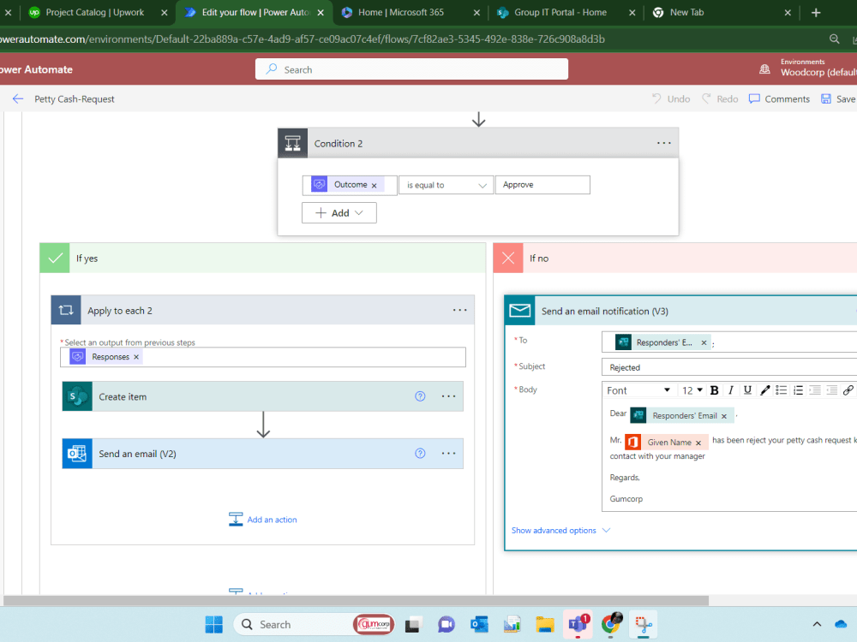Open the font size 12 dropdown
857x642 pixels.
tap(692, 390)
